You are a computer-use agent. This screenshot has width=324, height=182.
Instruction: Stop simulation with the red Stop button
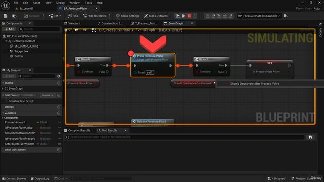(x=189, y=16)
